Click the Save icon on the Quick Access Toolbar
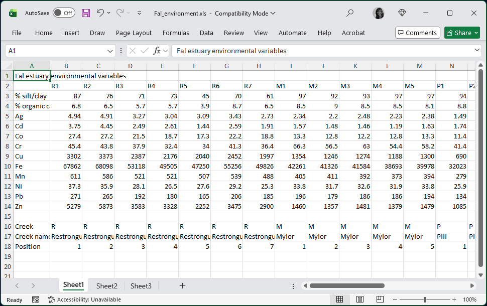The height and width of the screenshot is (306, 487). [86, 14]
